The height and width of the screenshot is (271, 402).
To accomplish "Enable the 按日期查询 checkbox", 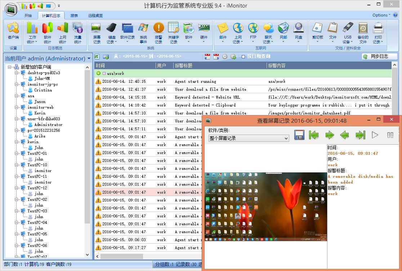I will pos(244,57).
